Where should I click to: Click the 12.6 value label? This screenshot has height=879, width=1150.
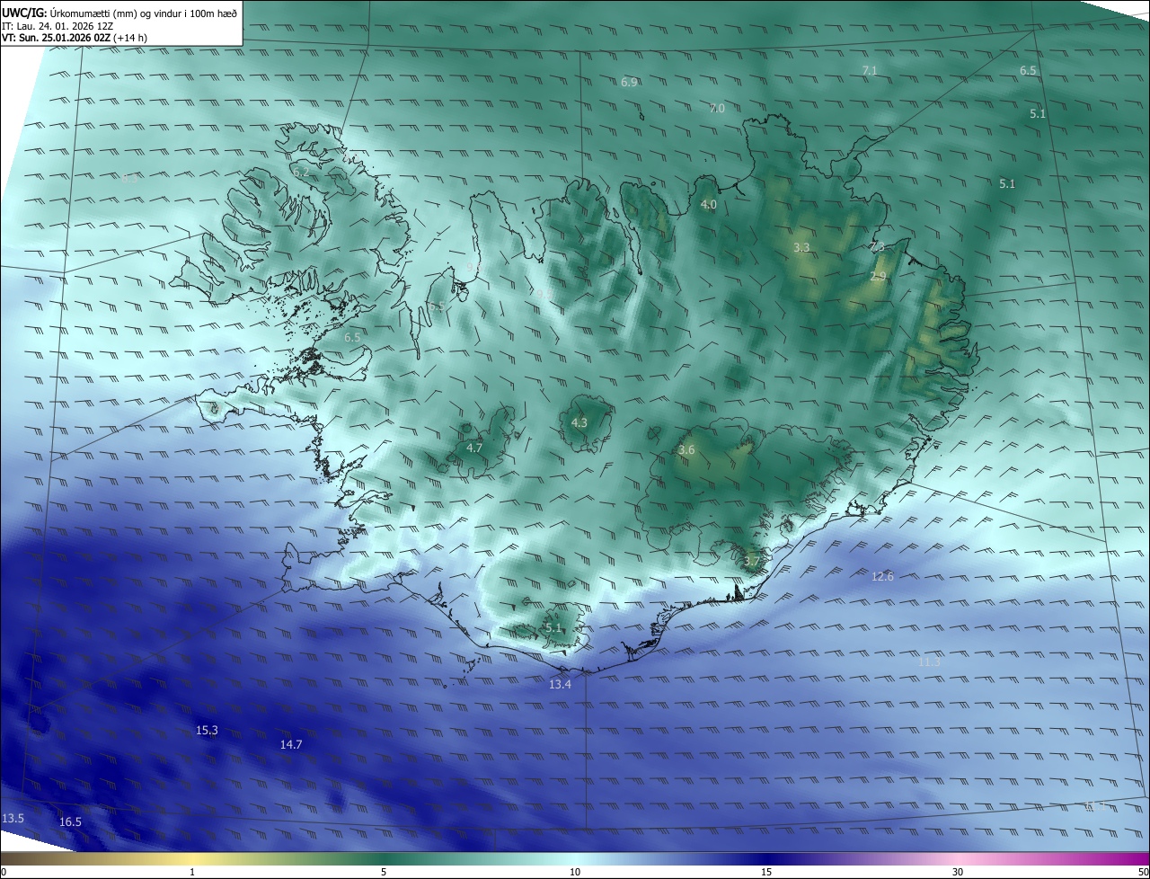[x=882, y=576]
